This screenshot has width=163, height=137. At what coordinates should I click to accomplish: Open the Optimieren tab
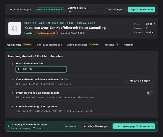click(19, 45)
